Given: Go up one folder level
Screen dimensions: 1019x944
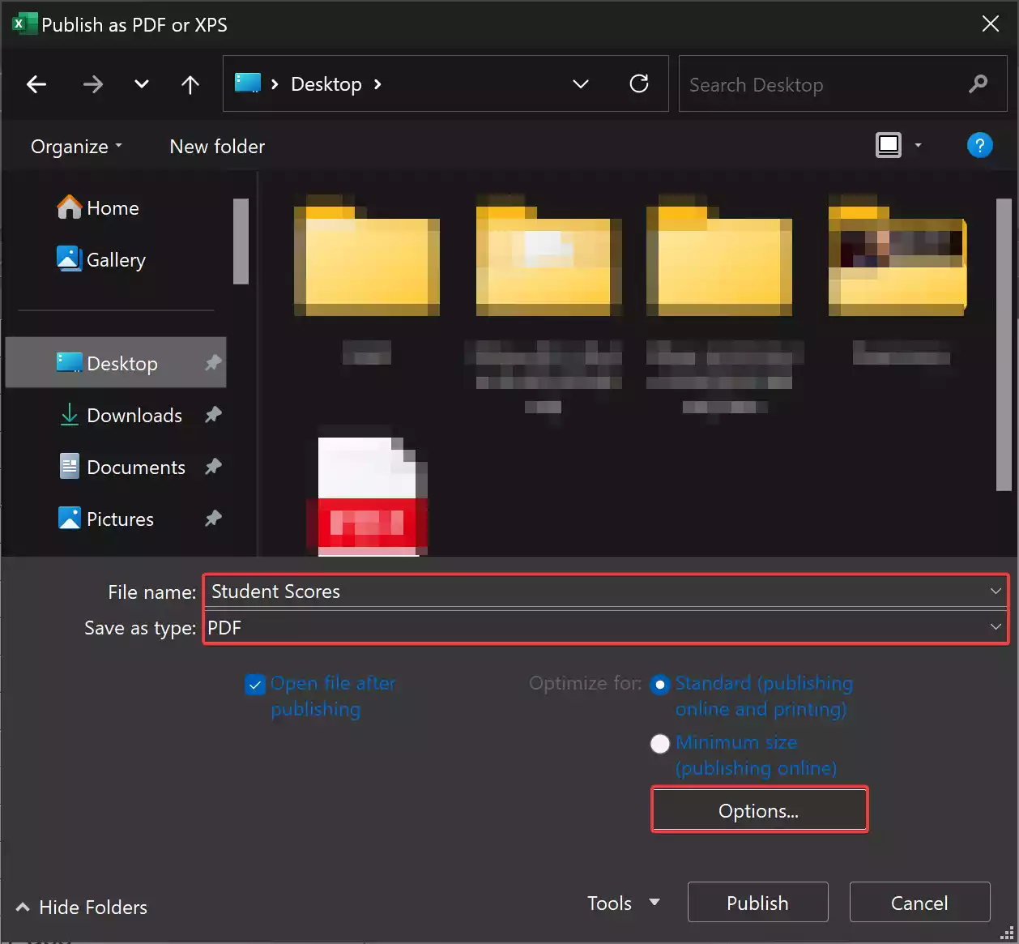Looking at the screenshot, I should (190, 84).
